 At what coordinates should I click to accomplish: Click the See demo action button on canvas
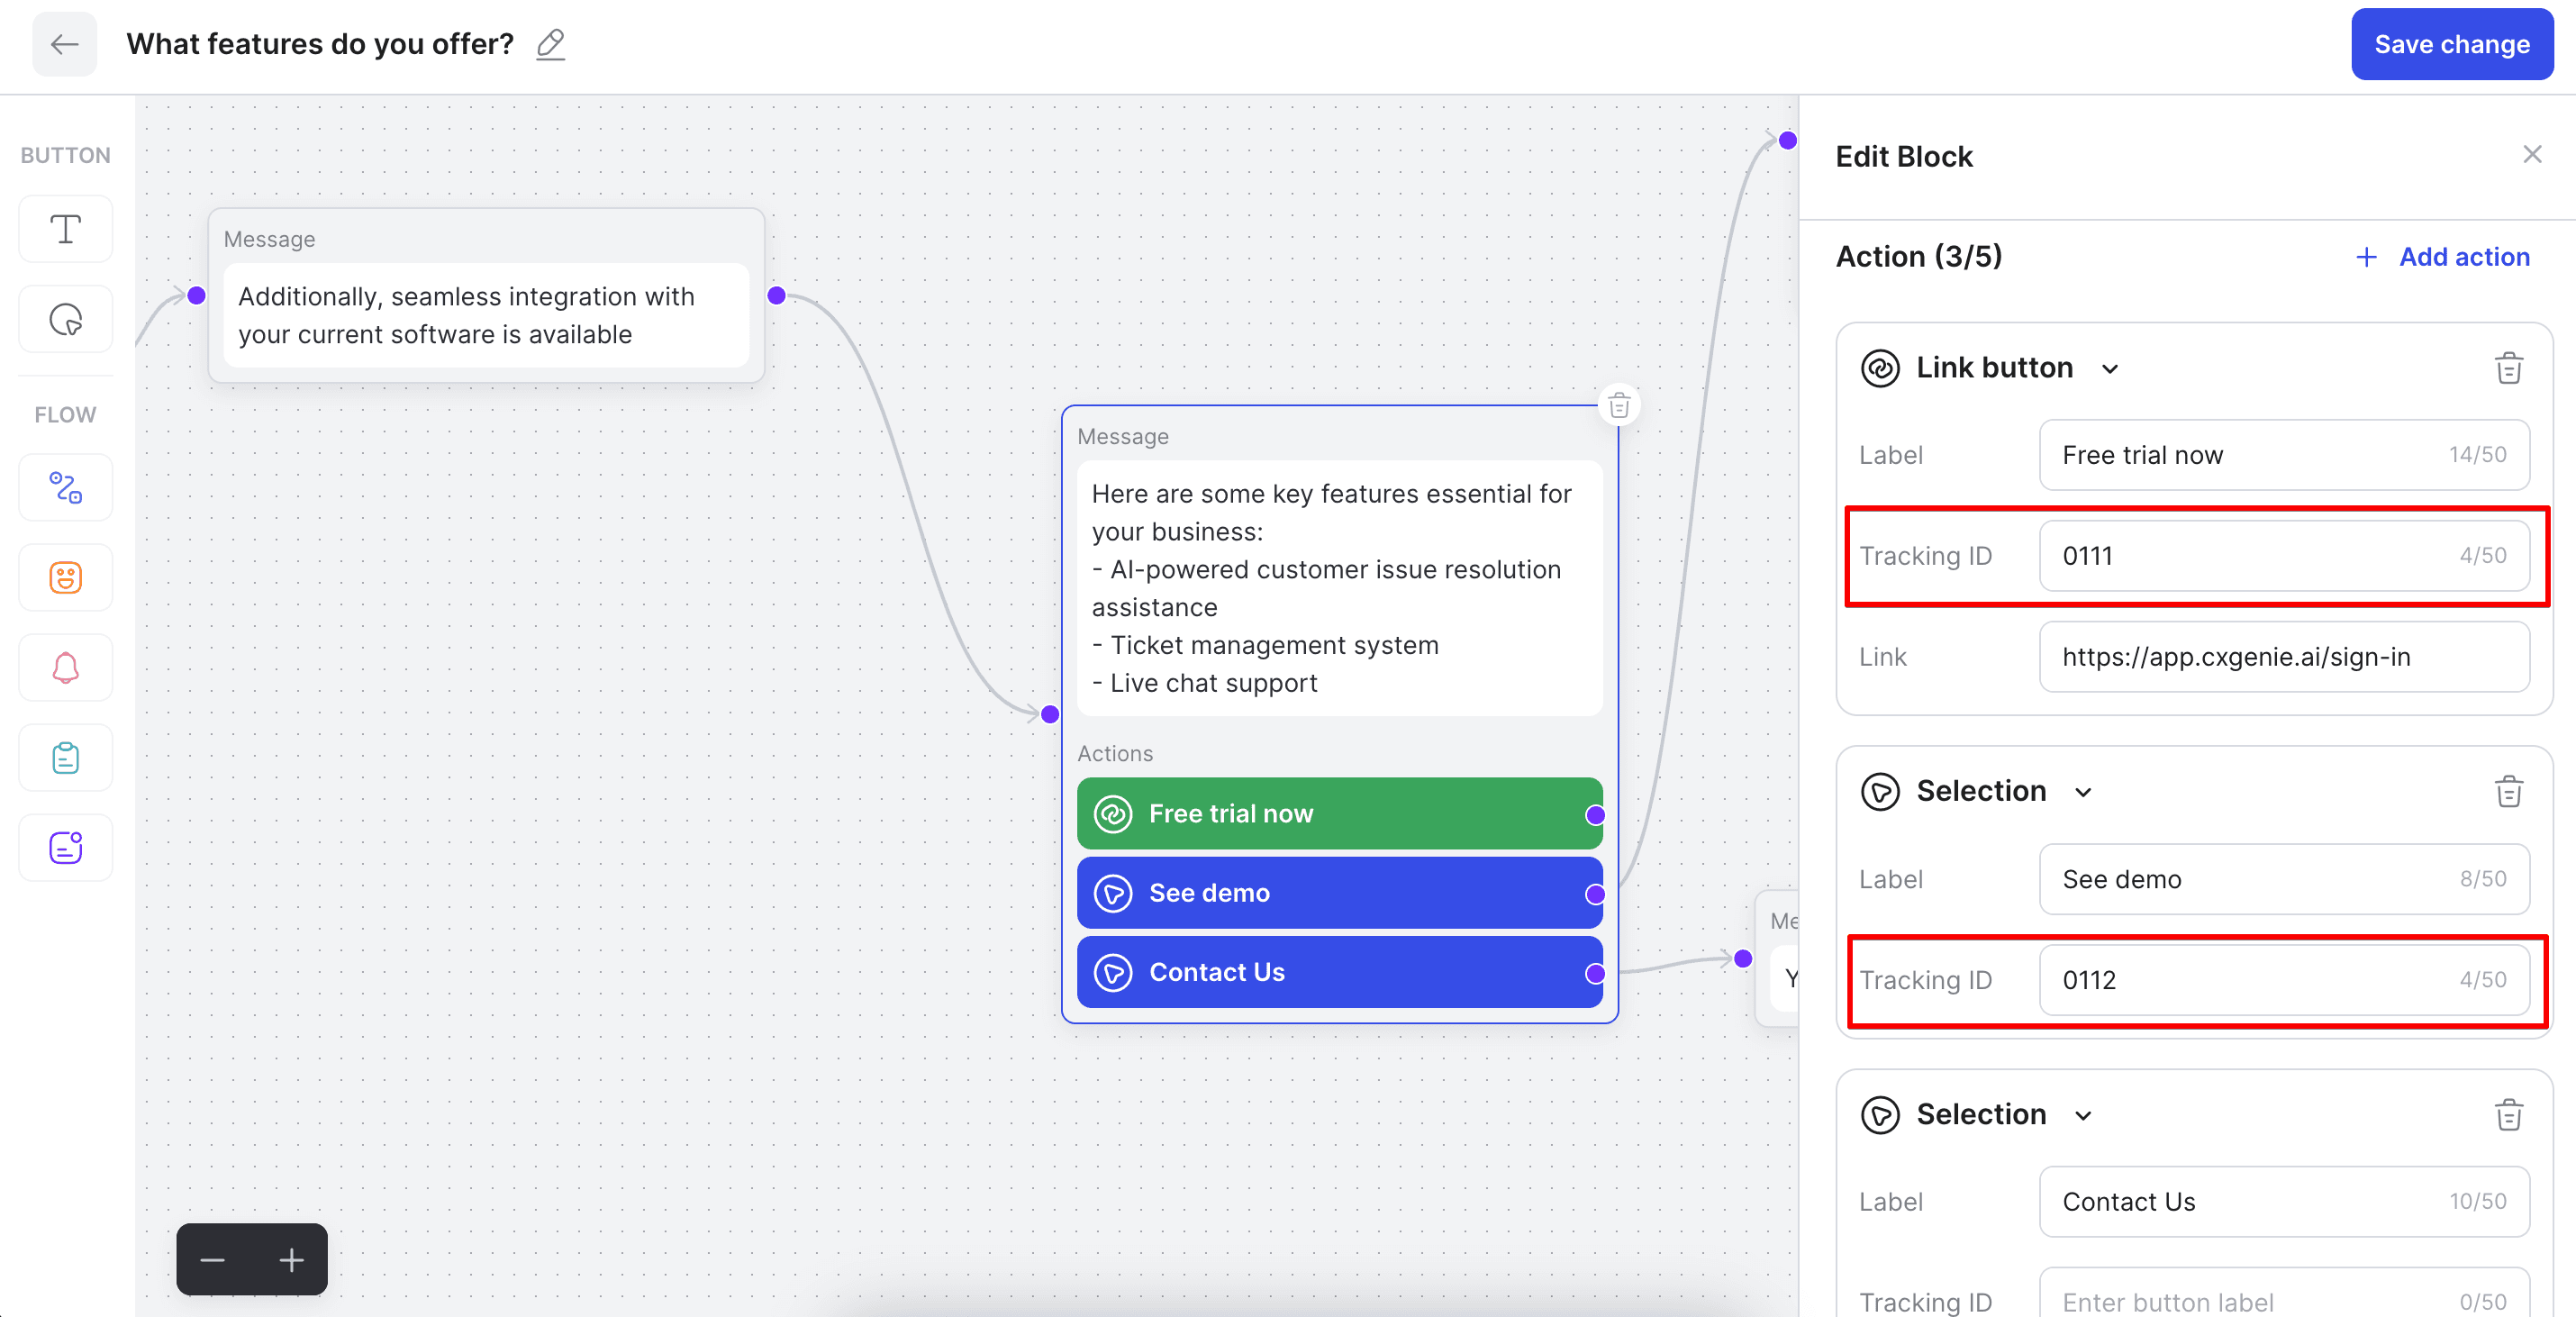pyautogui.click(x=1339, y=893)
